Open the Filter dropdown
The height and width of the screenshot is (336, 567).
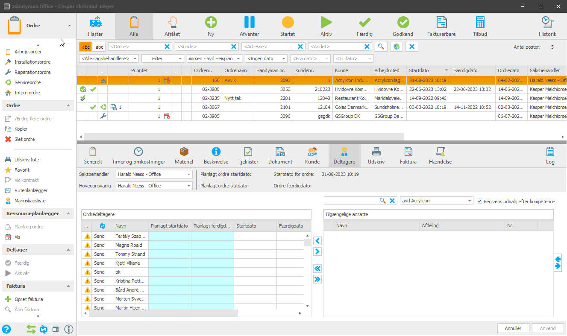162,58
